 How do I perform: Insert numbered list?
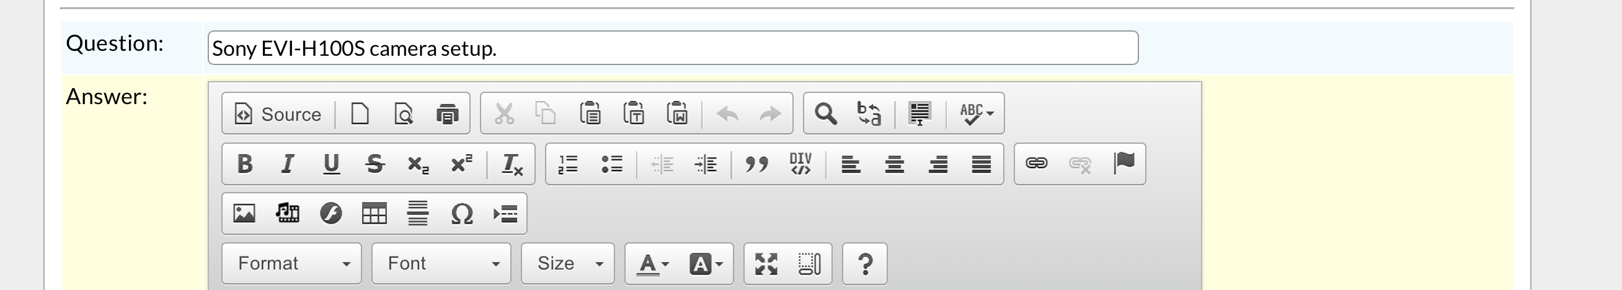[568, 164]
